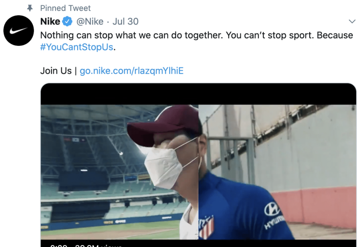Click the Pinned Tweet label
The image size is (364, 247).
[66, 8]
